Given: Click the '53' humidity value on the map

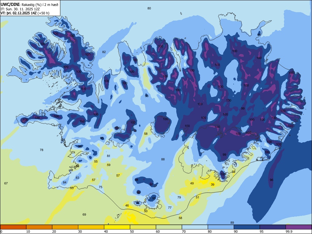Looking at the screenshot, I should pyautogui.click(x=72, y=188).
